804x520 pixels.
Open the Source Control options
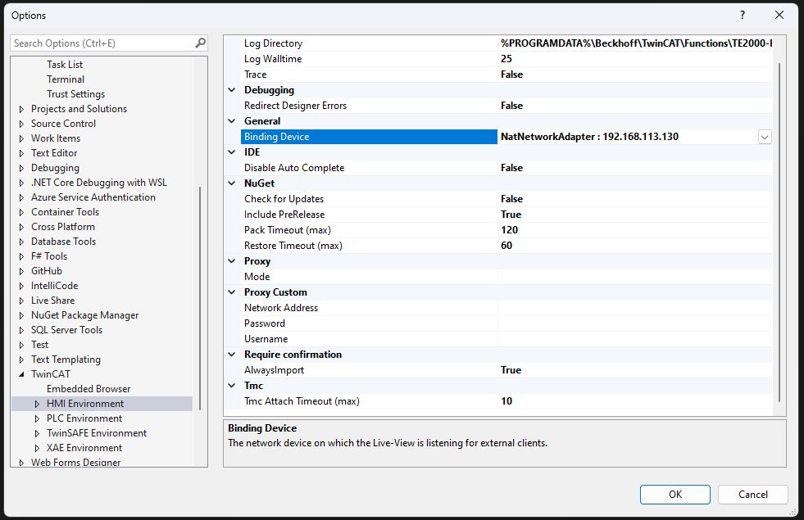pyautogui.click(x=63, y=124)
